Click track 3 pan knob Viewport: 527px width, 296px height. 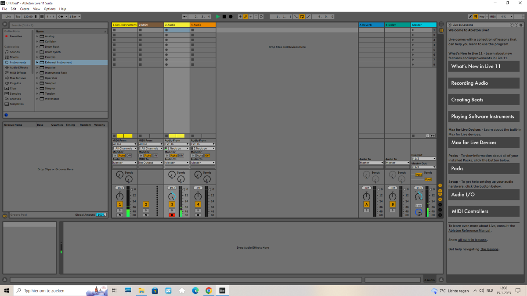[172, 196]
